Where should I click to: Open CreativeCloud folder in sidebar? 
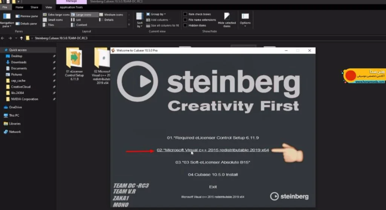coord(20,87)
